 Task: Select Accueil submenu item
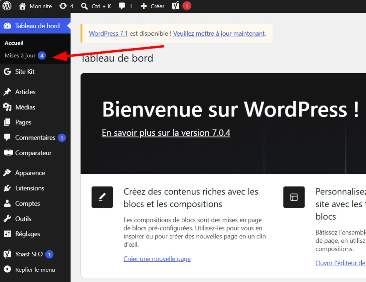tap(14, 43)
